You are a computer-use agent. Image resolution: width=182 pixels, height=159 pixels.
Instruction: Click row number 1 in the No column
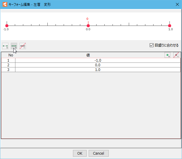coord(8,60)
